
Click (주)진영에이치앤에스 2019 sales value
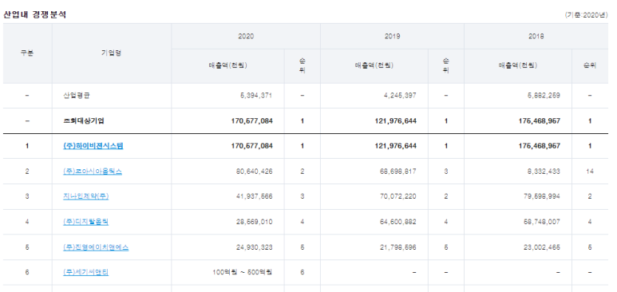pos(397,247)
